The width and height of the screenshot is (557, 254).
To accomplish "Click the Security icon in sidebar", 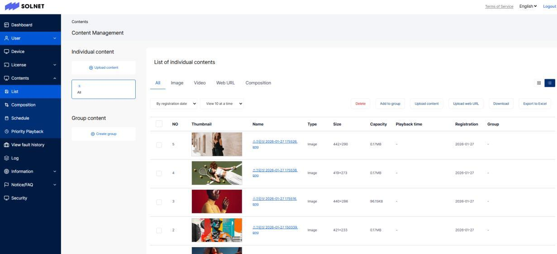I will pos(6,198).
